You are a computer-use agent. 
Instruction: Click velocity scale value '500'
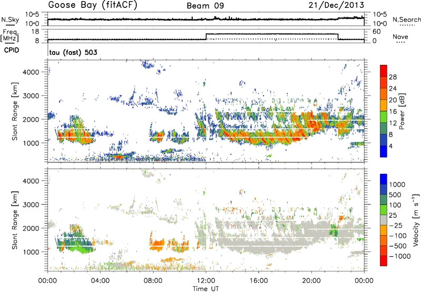[x=395, y=195]
